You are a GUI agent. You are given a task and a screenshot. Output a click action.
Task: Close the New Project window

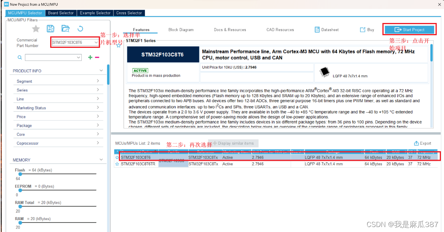click(439, 5)
